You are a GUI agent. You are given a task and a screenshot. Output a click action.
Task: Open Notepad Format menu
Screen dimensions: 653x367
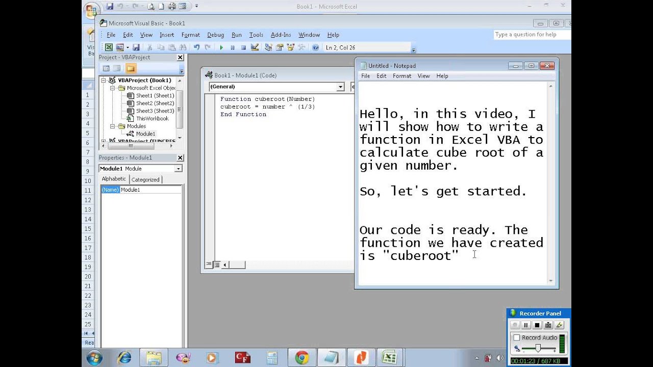click(x=402, y=76)
